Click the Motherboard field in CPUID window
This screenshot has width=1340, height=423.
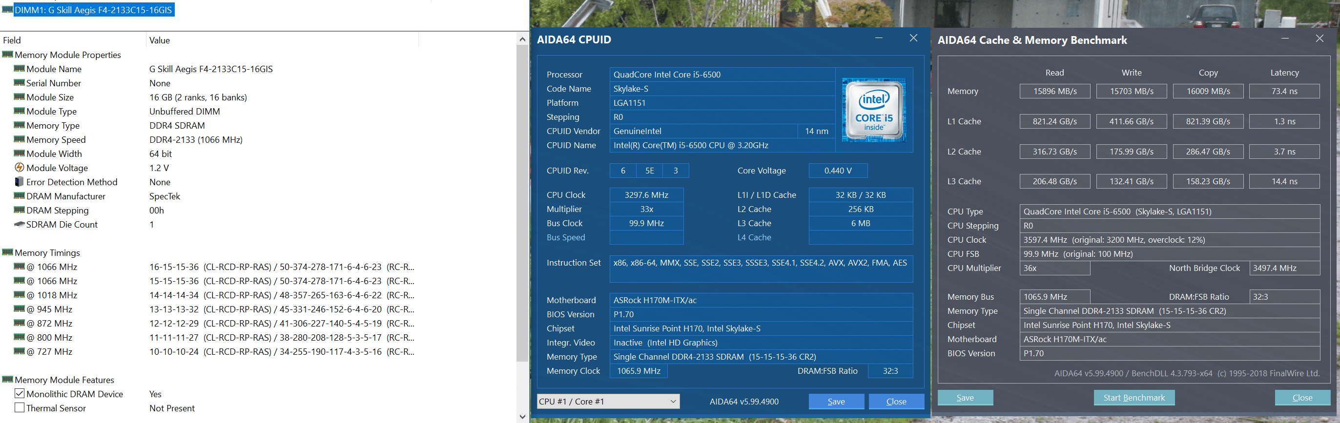click(x=761, y=300)
